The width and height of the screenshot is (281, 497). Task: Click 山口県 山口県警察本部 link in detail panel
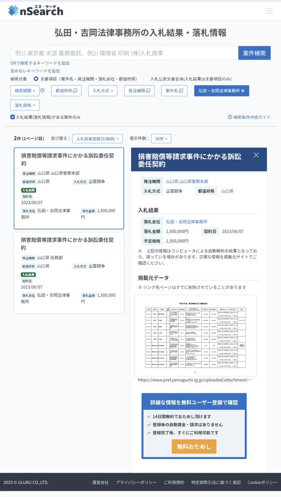(187, 181)
